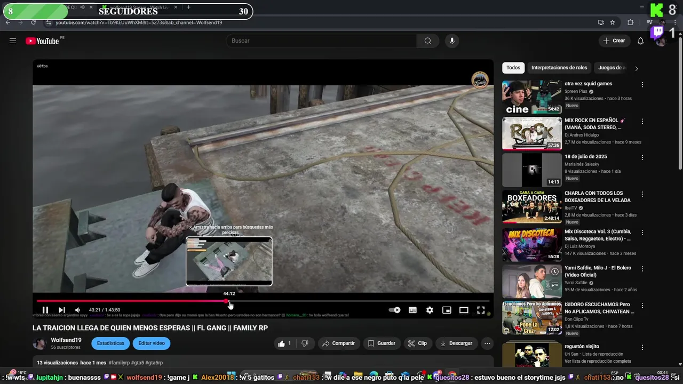Download video with Descargar button
The width and height of the screenshot is (683, 384).
click(457, 343)
